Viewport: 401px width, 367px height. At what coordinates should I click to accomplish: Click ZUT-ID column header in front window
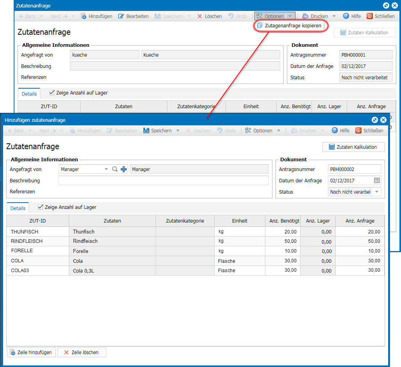point(38,221)
